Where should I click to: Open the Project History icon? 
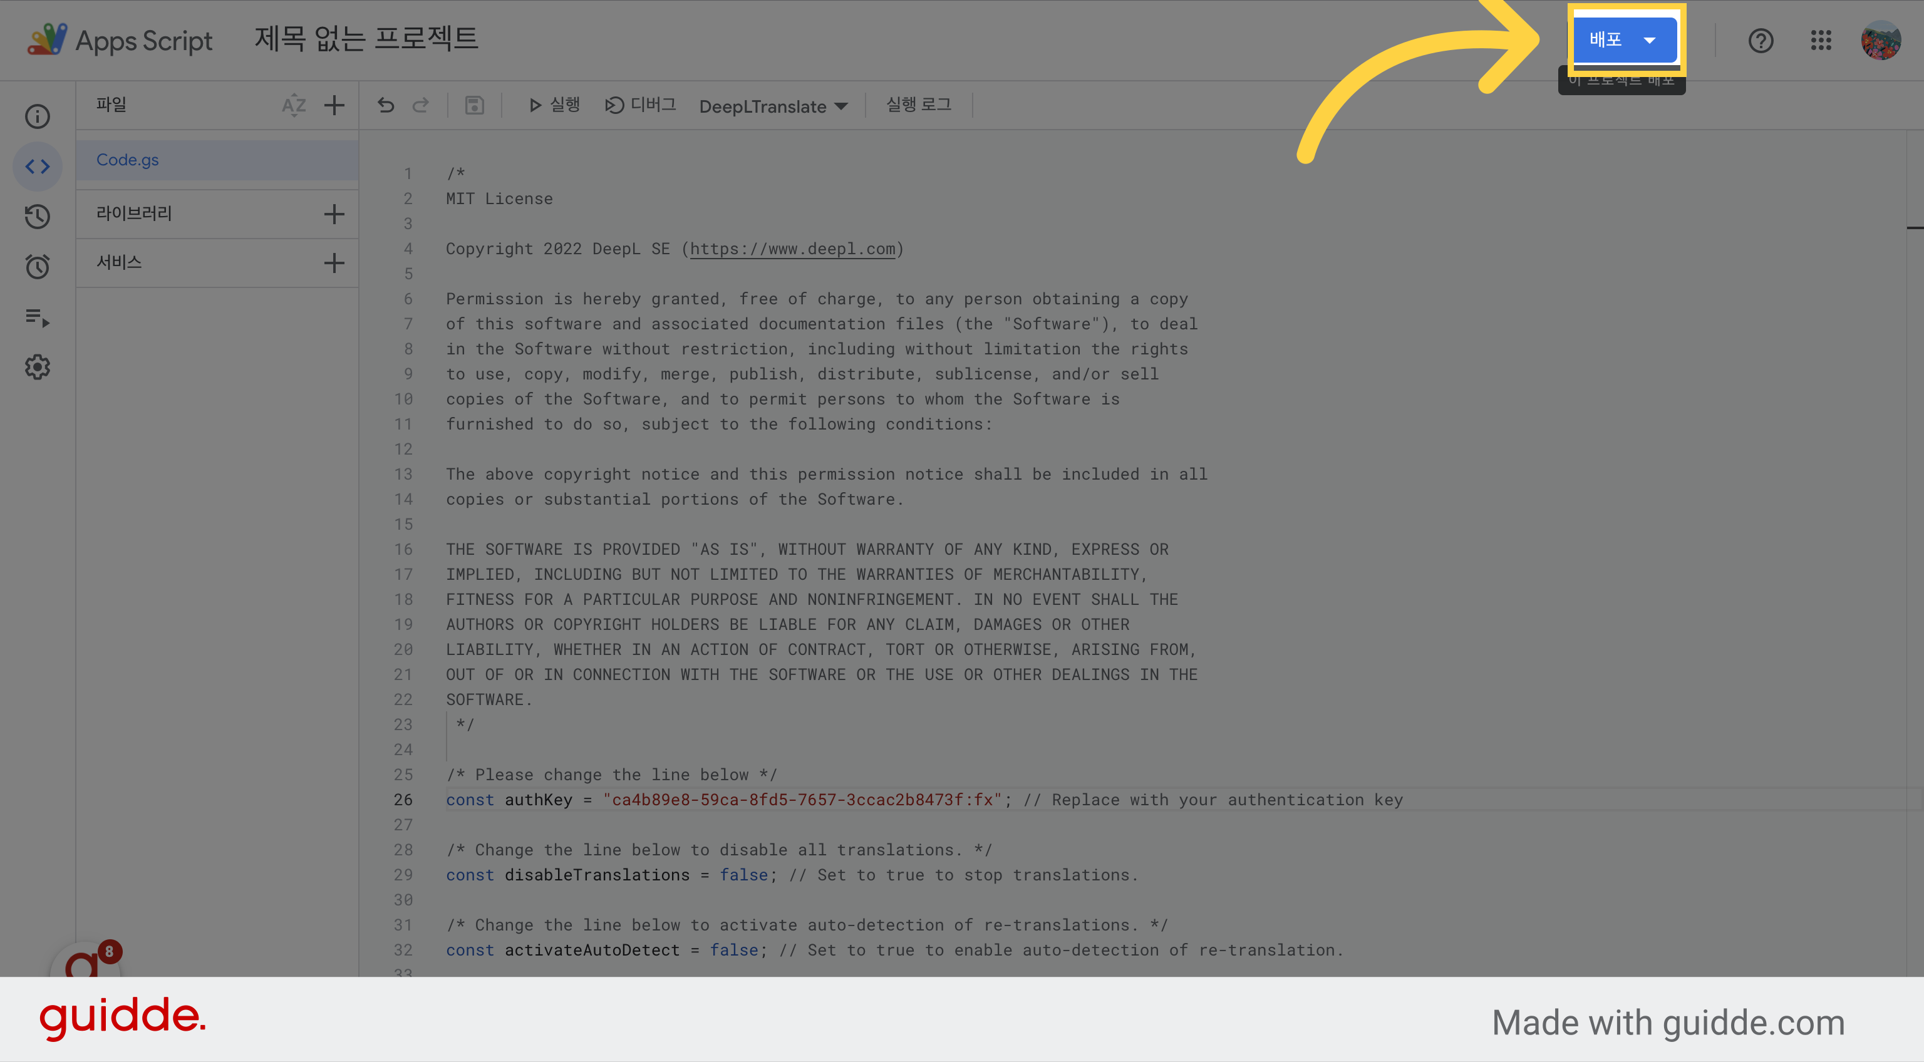tap(38, 217)
